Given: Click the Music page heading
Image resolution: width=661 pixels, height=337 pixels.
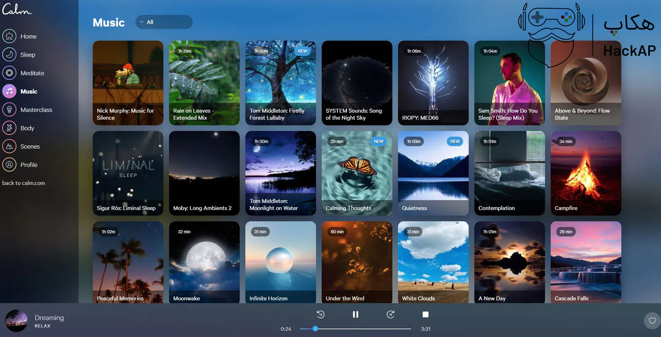Looking at the screenshot, I should (109, 22).
